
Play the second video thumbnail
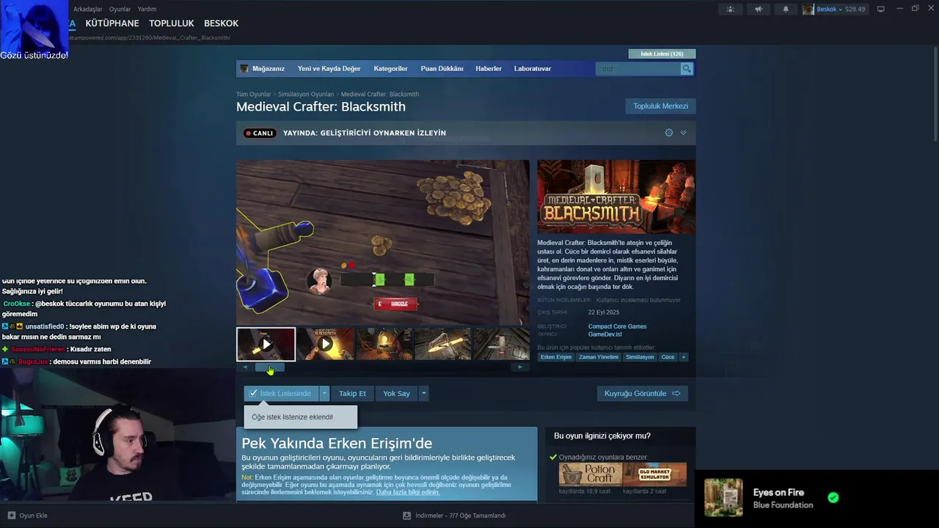(x=325, y=344)
